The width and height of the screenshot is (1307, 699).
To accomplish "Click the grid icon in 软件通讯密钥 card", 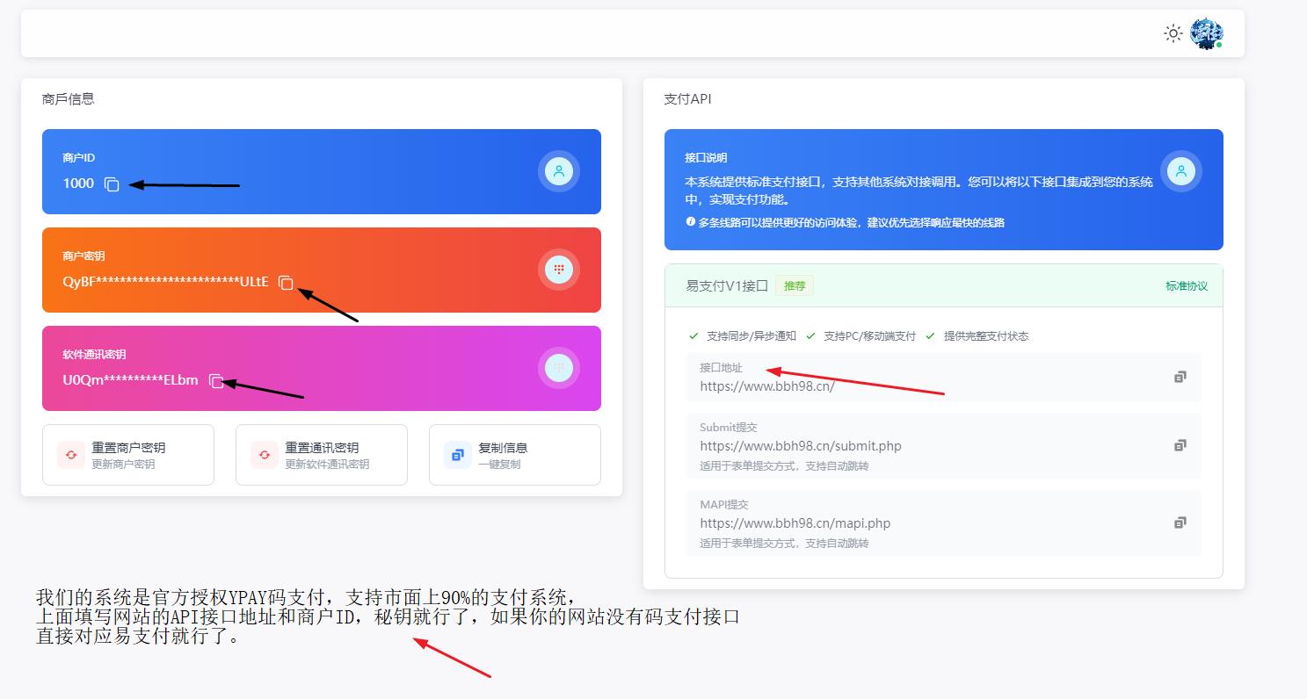I will tap(559, 368).
